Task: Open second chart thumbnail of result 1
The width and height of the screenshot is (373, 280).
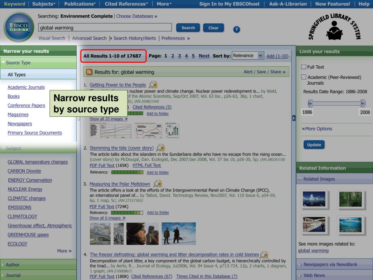Action: point(149,131)
